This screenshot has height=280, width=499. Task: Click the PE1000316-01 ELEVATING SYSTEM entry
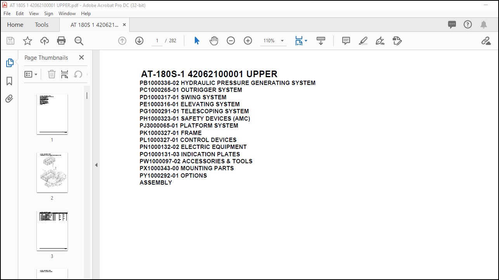[x=190, y=104]
